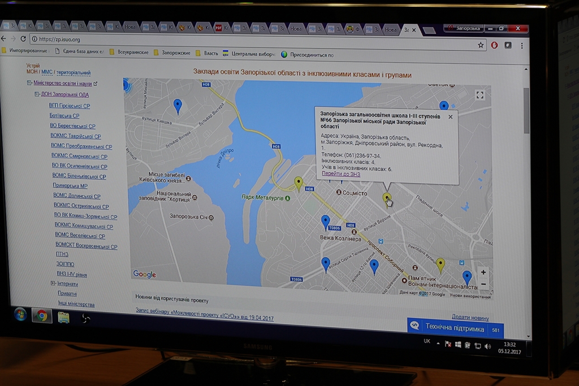
Task: Select ВНЗ I-IV рівня in the tree
Action: [72, 274]
